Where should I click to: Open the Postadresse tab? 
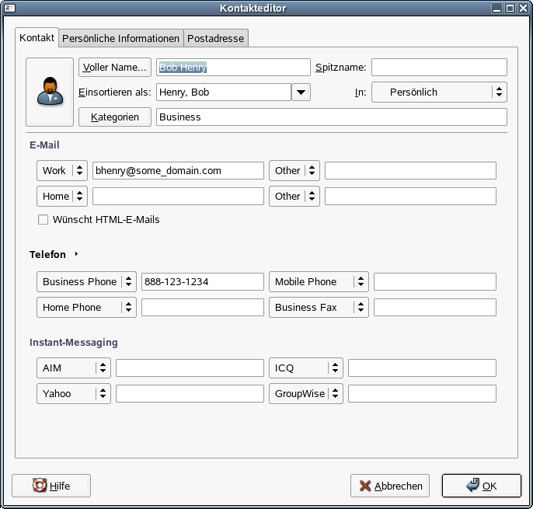(215, 38)
